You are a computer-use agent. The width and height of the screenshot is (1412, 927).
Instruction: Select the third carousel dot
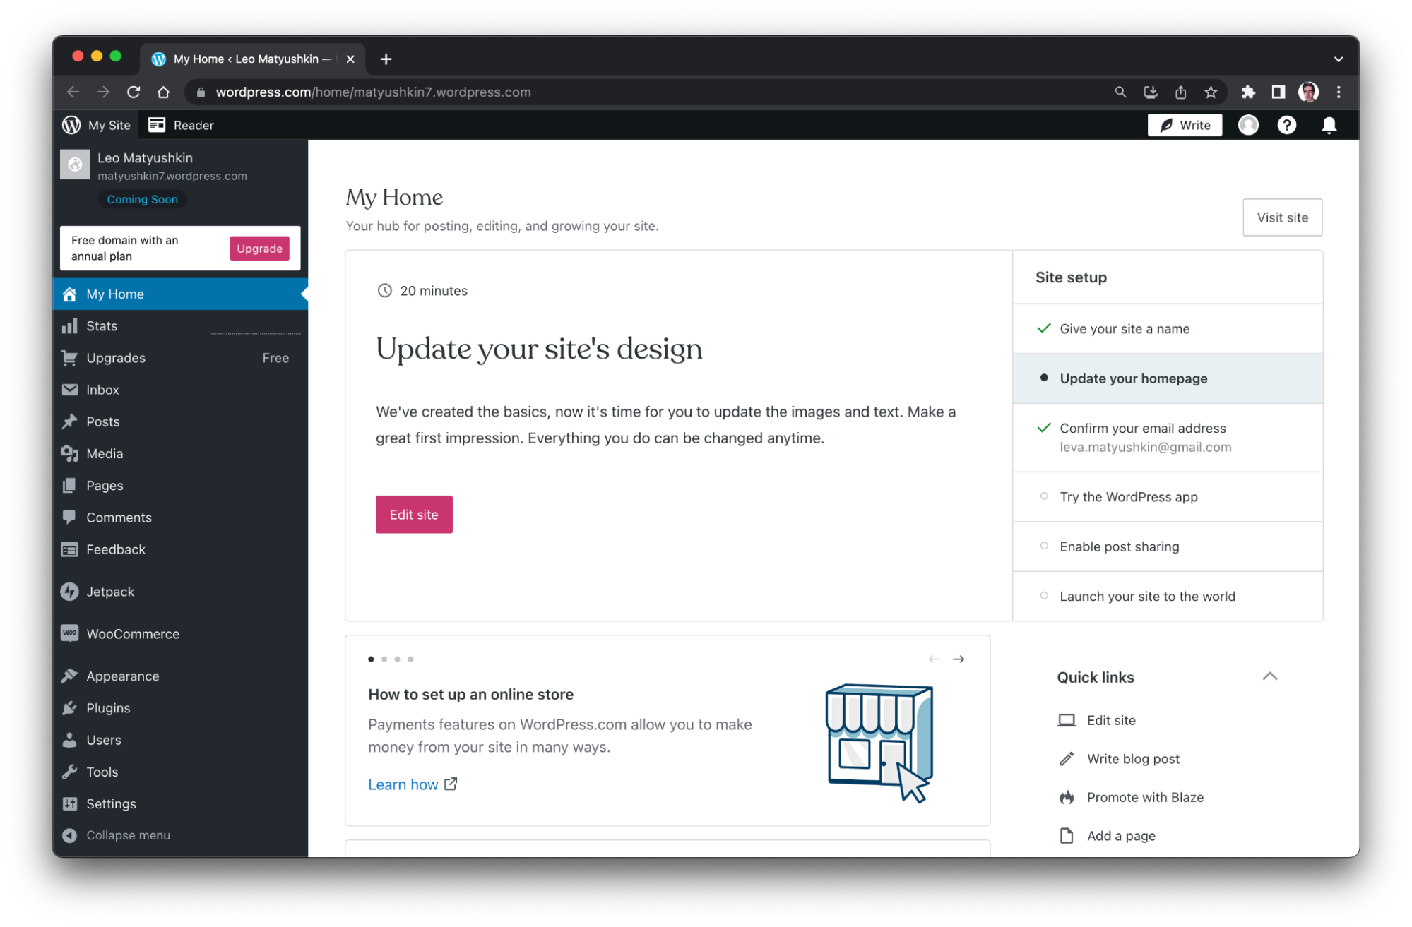(x=397, y=659)
